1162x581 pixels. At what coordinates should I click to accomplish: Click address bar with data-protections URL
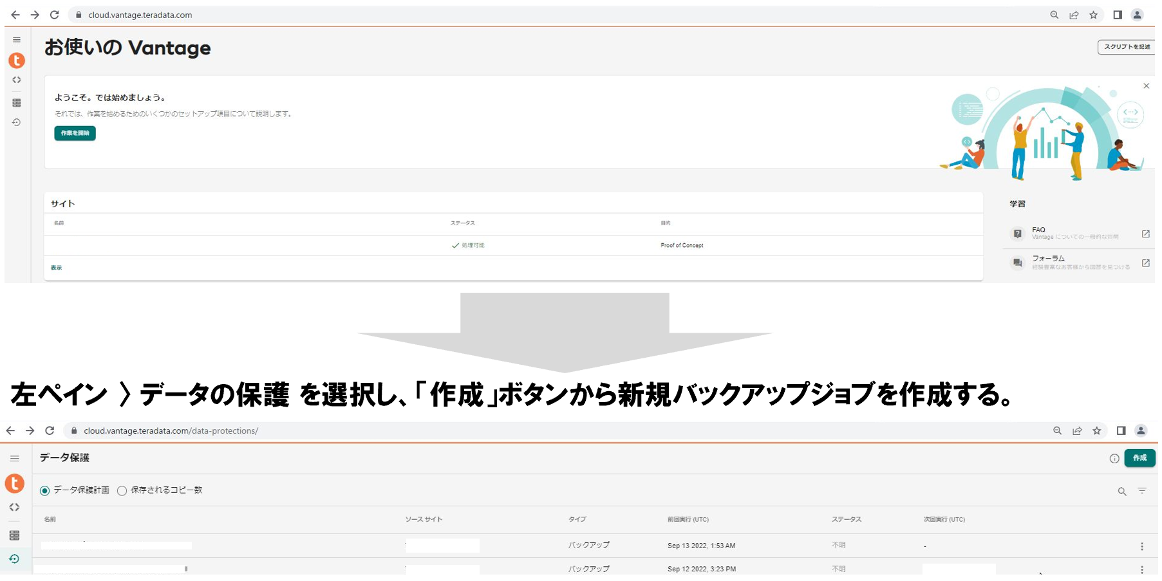coord(554,430)
